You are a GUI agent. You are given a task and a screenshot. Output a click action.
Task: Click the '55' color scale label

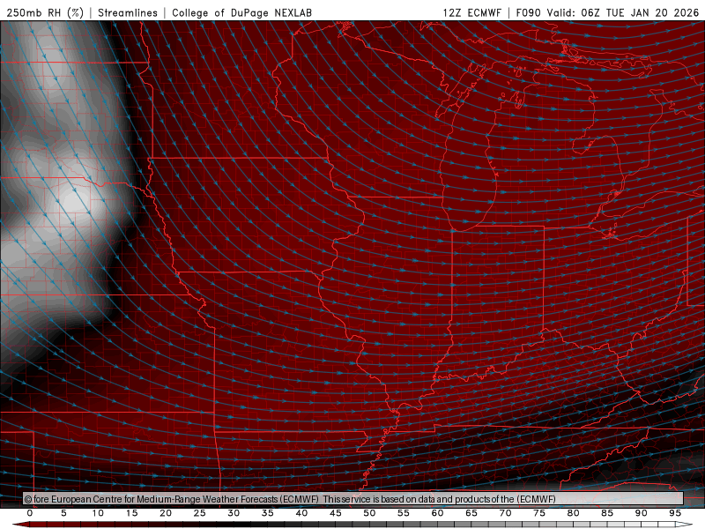coord(404,513)
